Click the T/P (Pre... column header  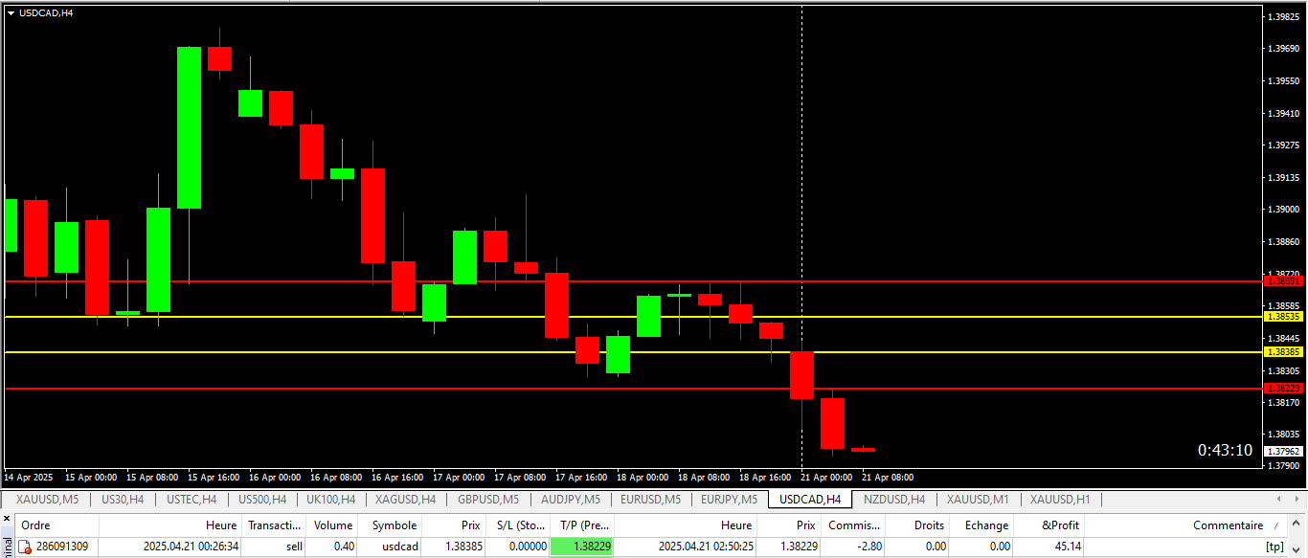tap(582, 525)
